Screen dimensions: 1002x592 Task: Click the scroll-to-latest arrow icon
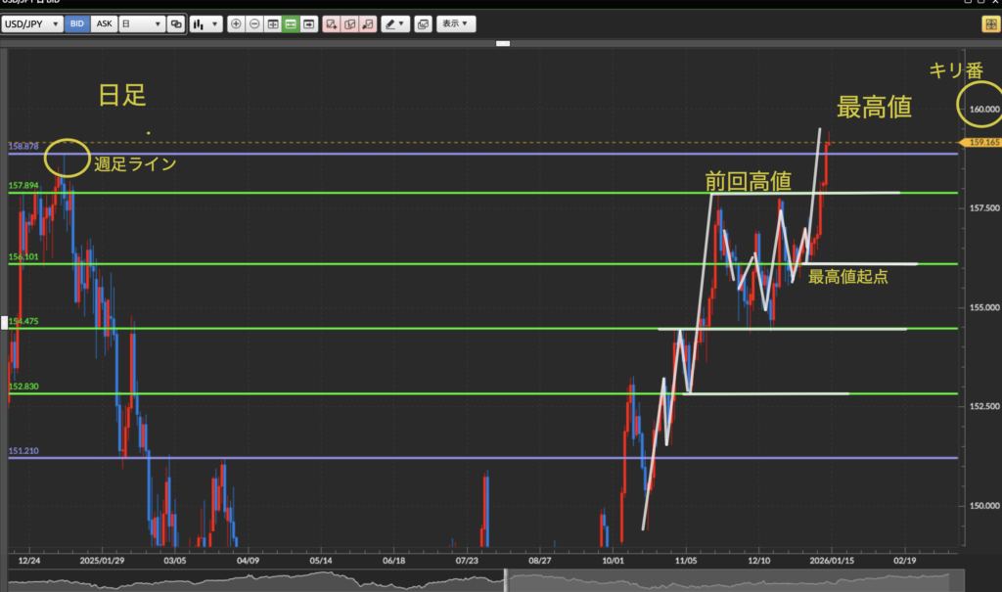point(309,24)
